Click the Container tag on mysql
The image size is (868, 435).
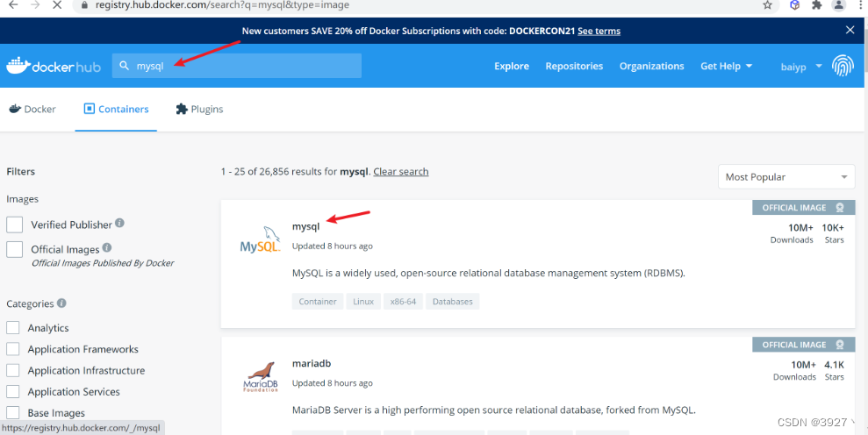(318, 302)
